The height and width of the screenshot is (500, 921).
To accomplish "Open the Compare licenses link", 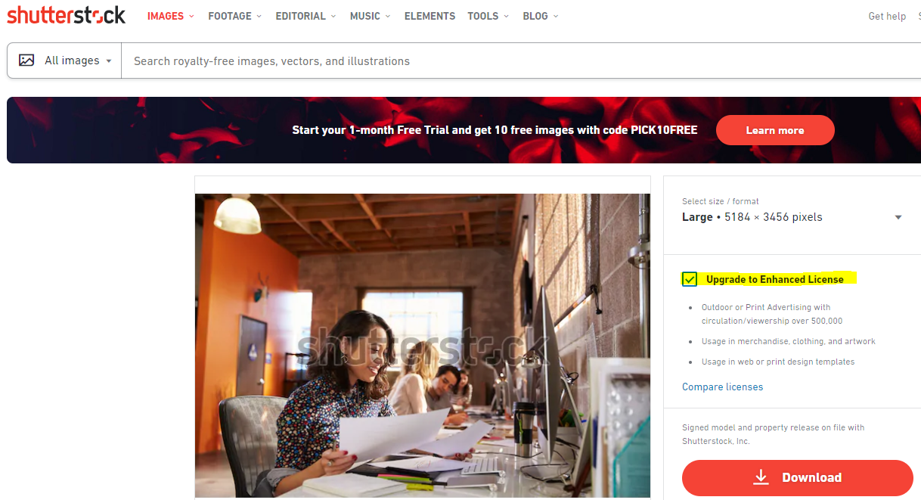I will coord(722,387).
